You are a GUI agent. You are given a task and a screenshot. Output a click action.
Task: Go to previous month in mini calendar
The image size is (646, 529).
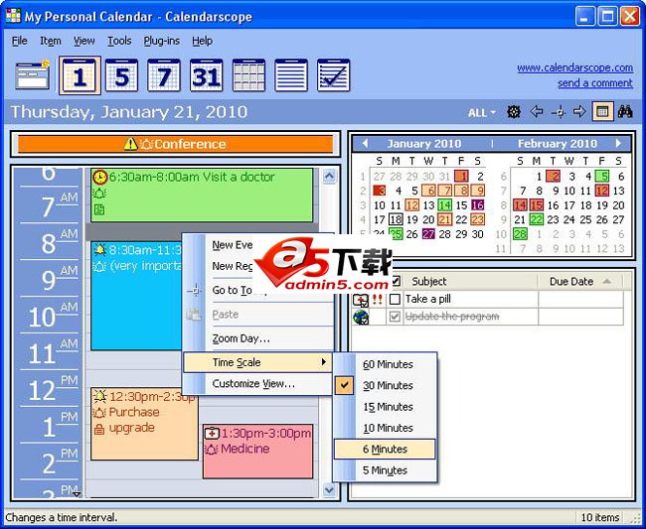point(364,144)
